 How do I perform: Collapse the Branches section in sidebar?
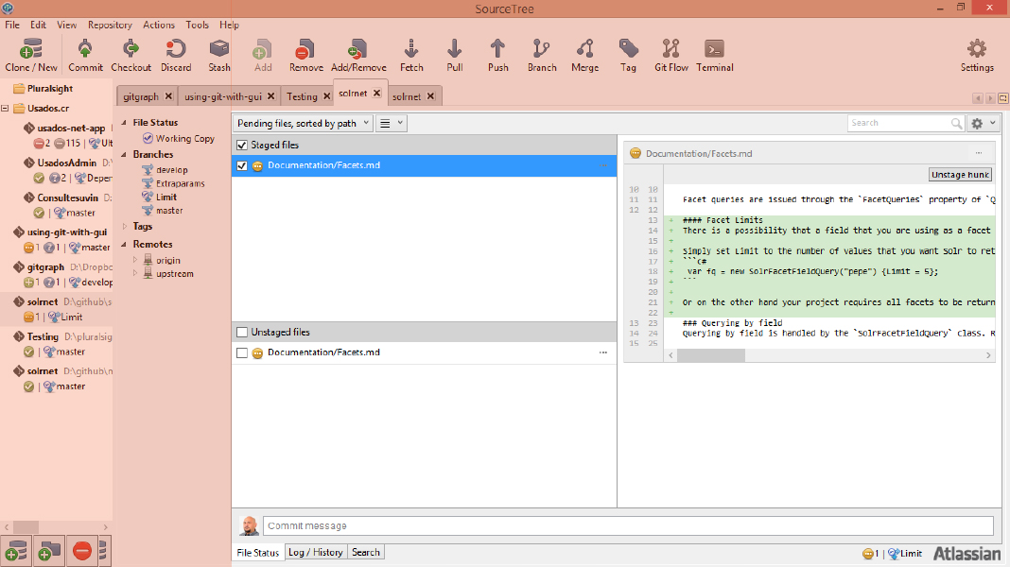point(124,154)
